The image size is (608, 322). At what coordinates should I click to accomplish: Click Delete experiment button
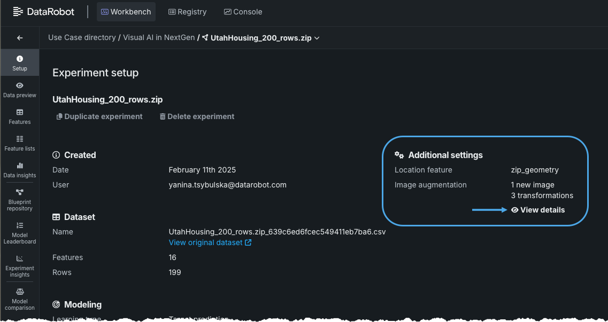point(197,116)
